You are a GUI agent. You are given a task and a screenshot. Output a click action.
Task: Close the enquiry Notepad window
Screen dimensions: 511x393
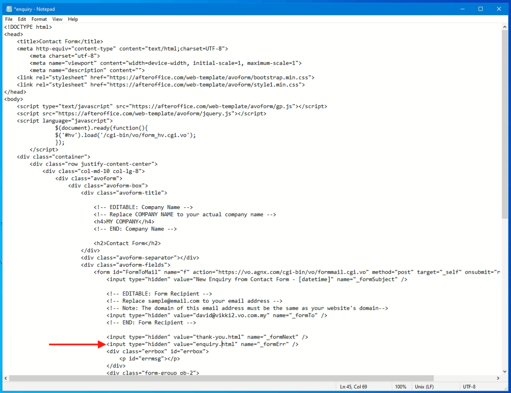coord(499,9)
